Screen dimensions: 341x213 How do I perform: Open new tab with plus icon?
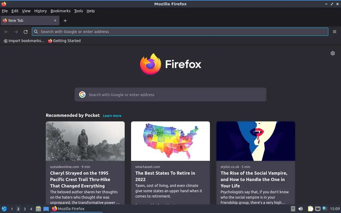[x=65, y=21]
